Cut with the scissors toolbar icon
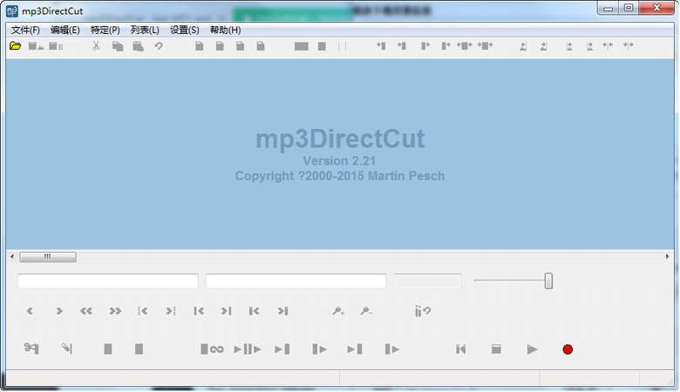 (96, 46)
